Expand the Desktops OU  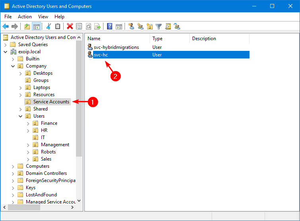click(20, 74)
